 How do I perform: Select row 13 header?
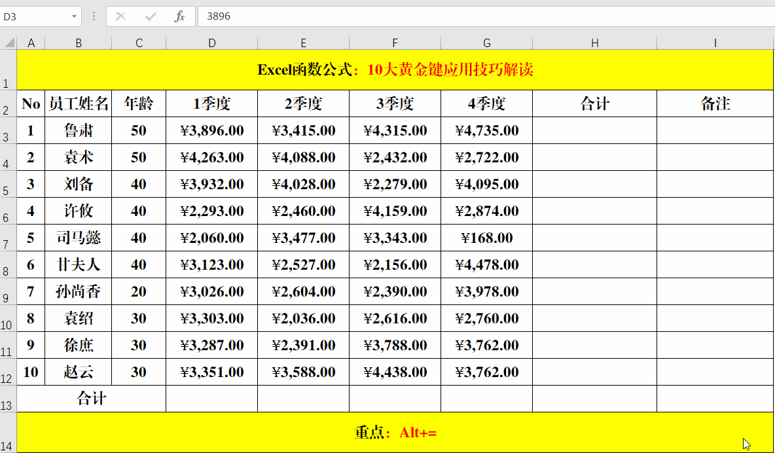coord(9,399)
